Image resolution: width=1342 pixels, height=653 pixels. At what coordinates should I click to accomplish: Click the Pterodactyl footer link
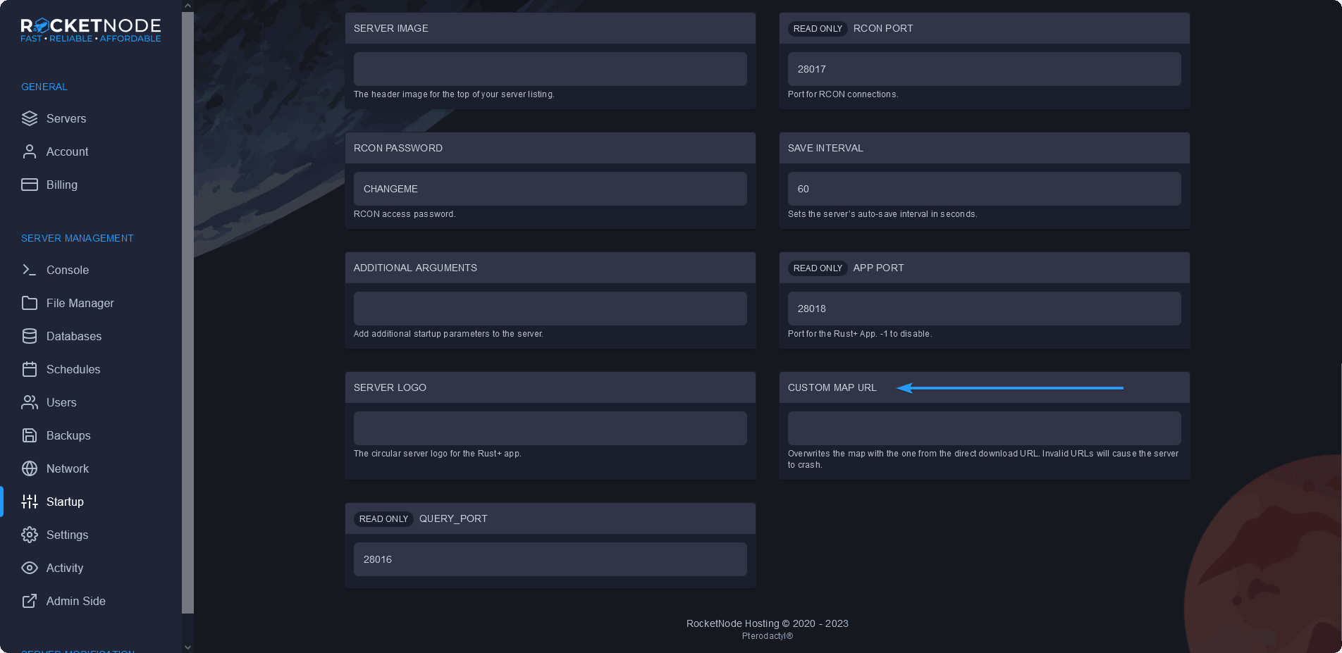[x=767, y=636]
